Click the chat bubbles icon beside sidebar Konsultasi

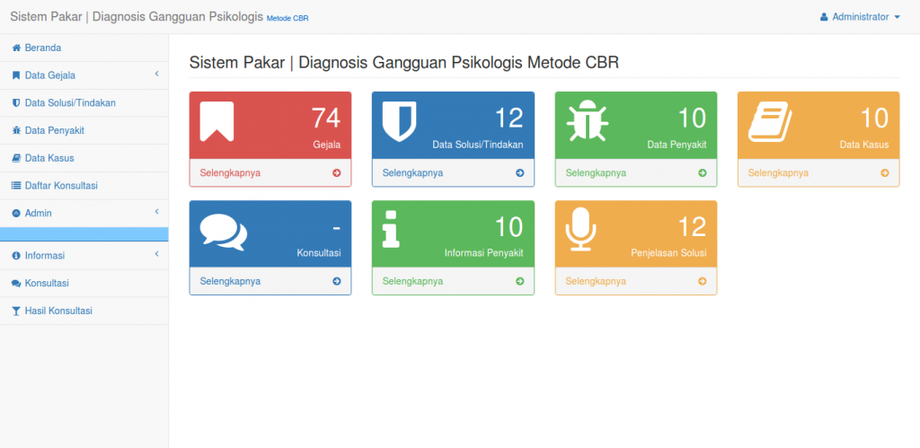coord(16,284)
